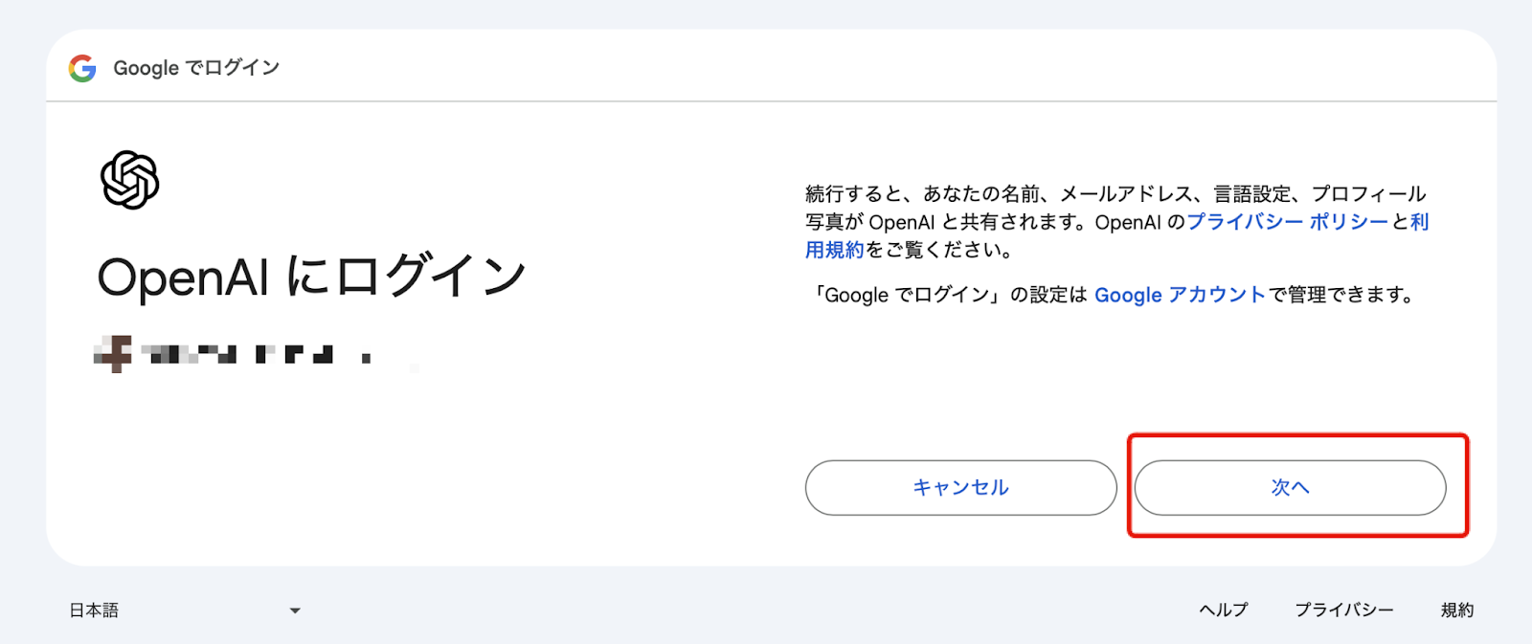Click the 'OpenAI にログイン' heading
This screenshot has width=1532, height=644.
[x=311, y=278]
